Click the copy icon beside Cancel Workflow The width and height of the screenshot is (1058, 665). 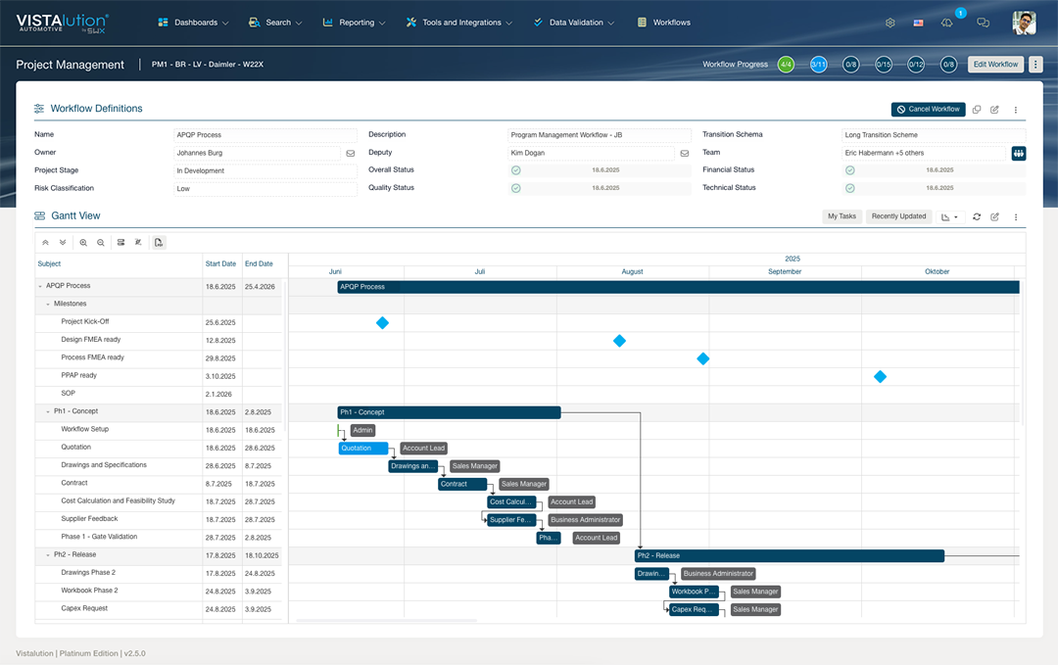tap(977, 110)
